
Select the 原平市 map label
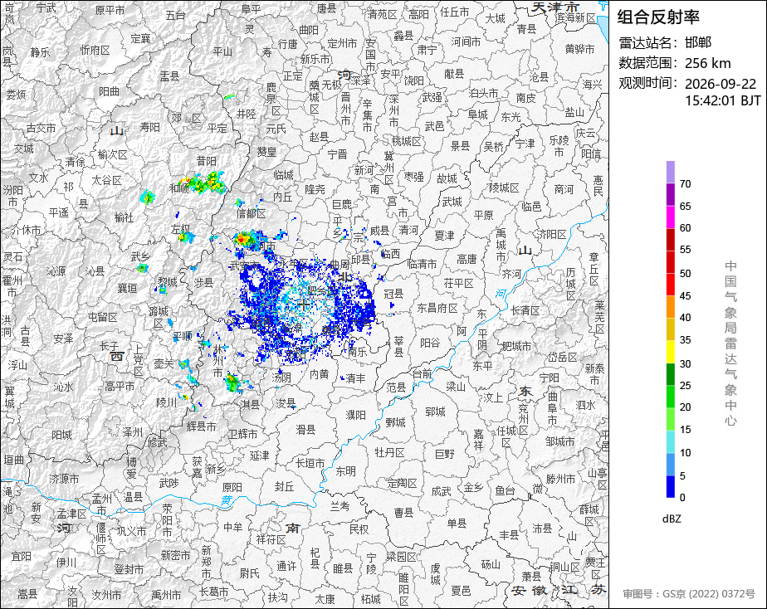[x=110, y=10]
